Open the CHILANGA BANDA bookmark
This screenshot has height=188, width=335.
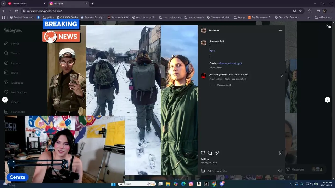(x=67, y=17)
